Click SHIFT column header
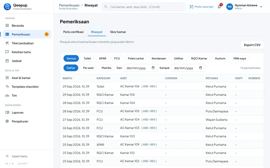Viewport: 270px width, 168px height. click(x=239, y=78)
